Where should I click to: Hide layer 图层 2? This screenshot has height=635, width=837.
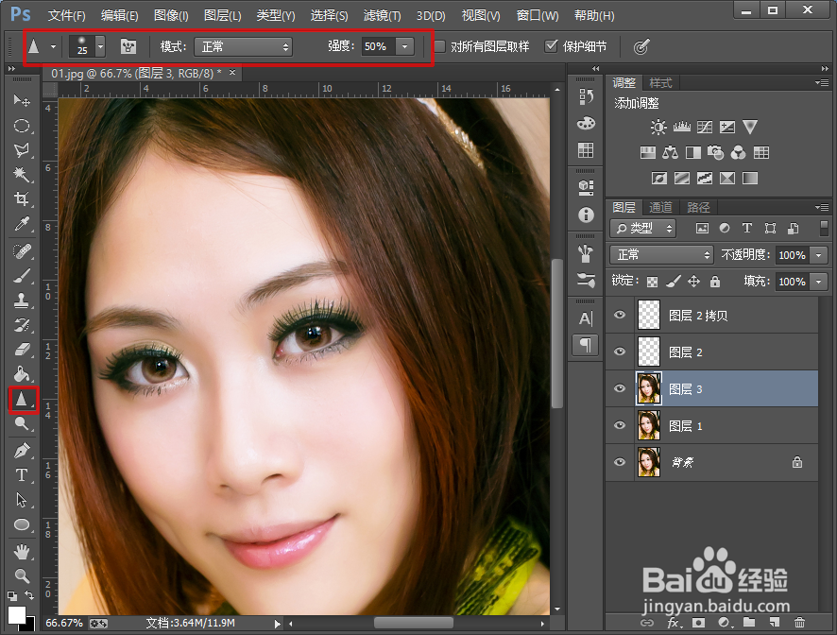point(619,352)
